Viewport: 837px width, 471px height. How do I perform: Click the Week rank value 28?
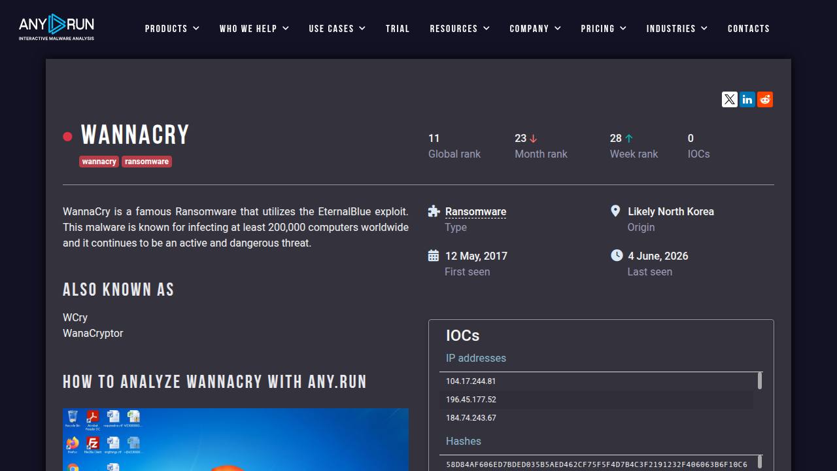616,139
